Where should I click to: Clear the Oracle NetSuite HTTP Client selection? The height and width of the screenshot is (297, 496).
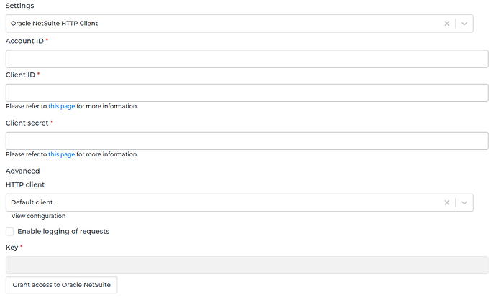click(x=446, y=24)
